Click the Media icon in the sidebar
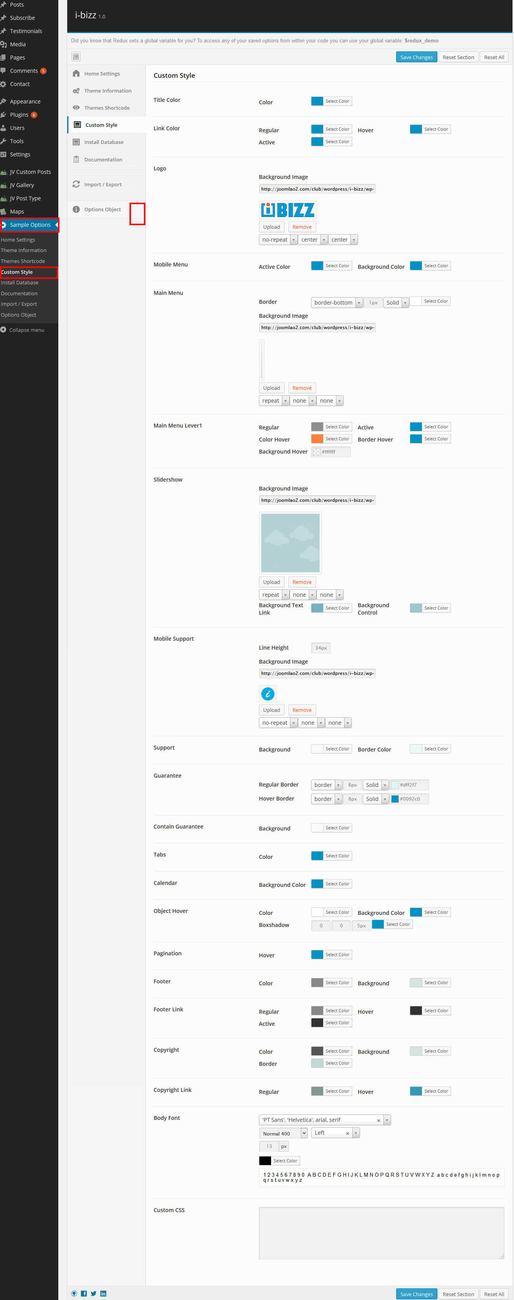The image size is (514, 1300). pos(3,44)
